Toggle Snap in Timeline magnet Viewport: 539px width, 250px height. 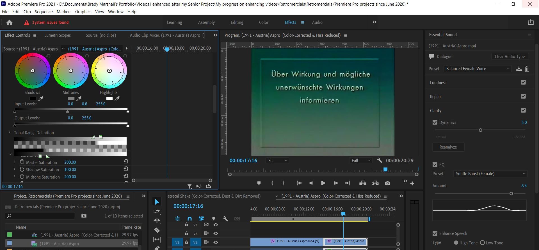point(189,219)
